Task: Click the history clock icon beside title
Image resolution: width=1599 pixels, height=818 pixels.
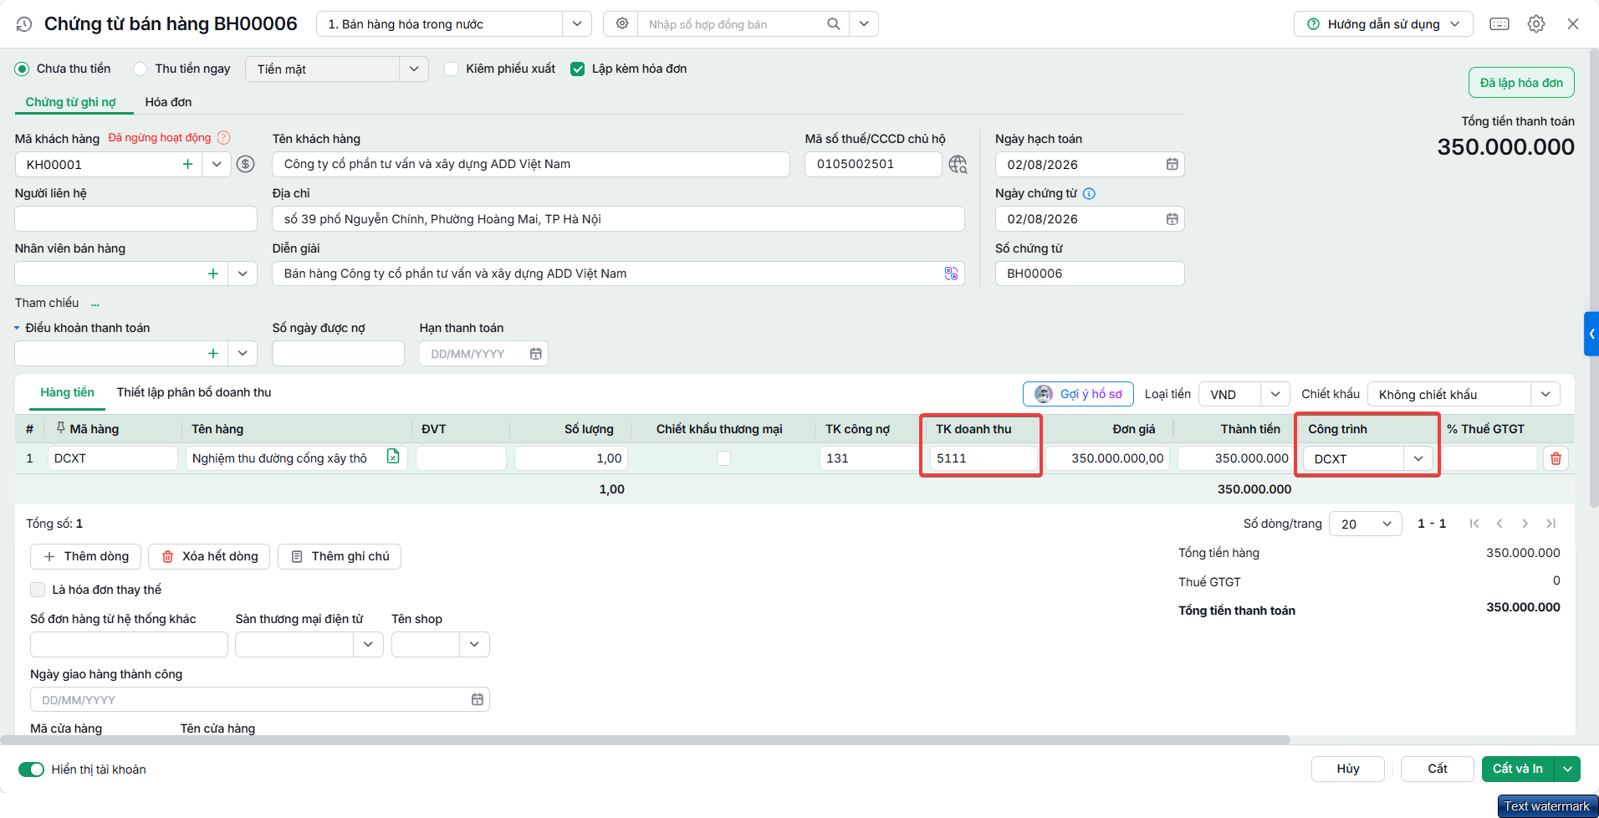Action: [x=24, y=24]
